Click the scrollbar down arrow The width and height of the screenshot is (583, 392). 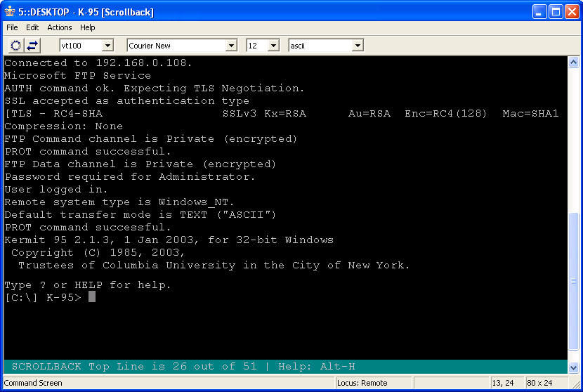pos(573,367)
